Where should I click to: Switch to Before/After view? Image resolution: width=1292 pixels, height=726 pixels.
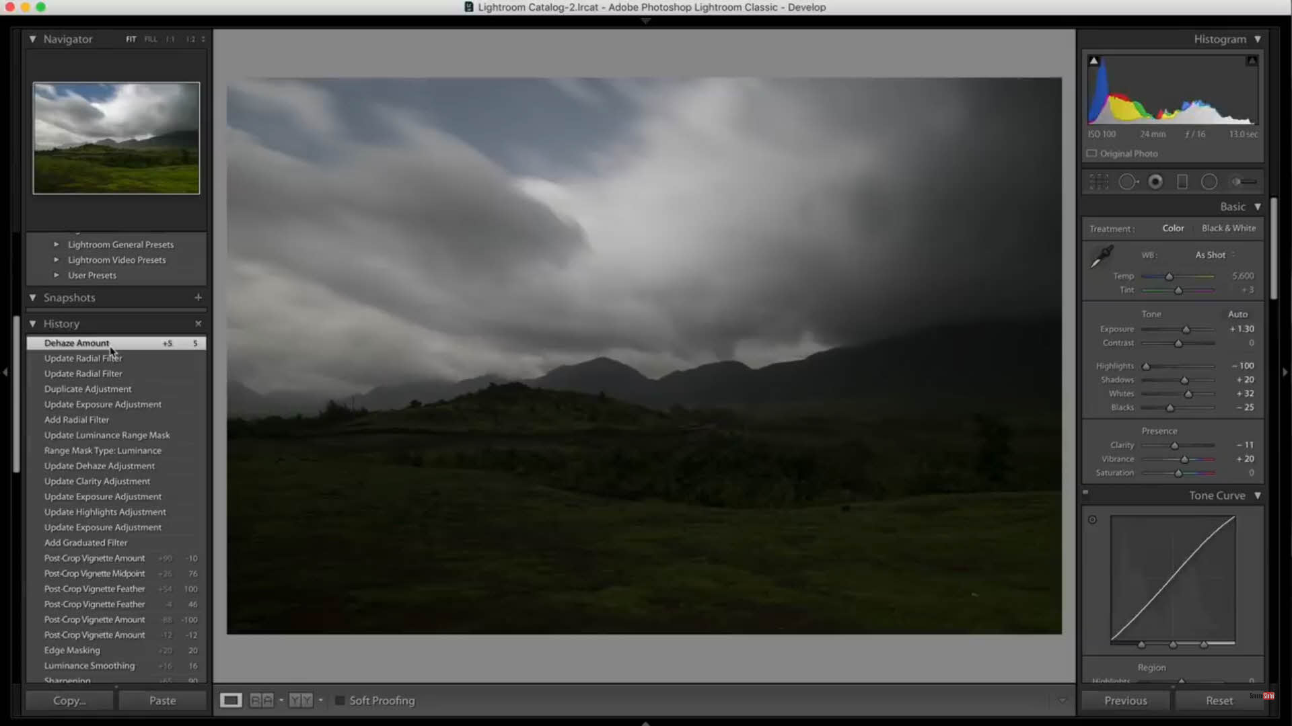pos(262,700)
